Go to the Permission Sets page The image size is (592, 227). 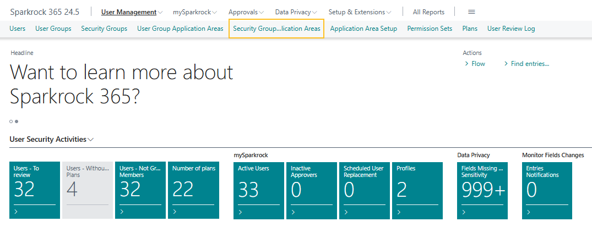[x=430, y=29]
